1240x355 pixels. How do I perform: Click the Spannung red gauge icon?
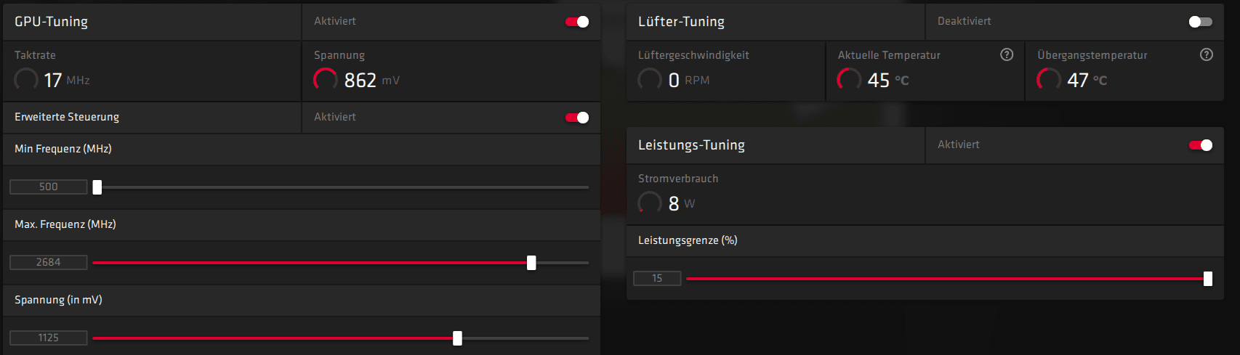(x=325, y=79)
